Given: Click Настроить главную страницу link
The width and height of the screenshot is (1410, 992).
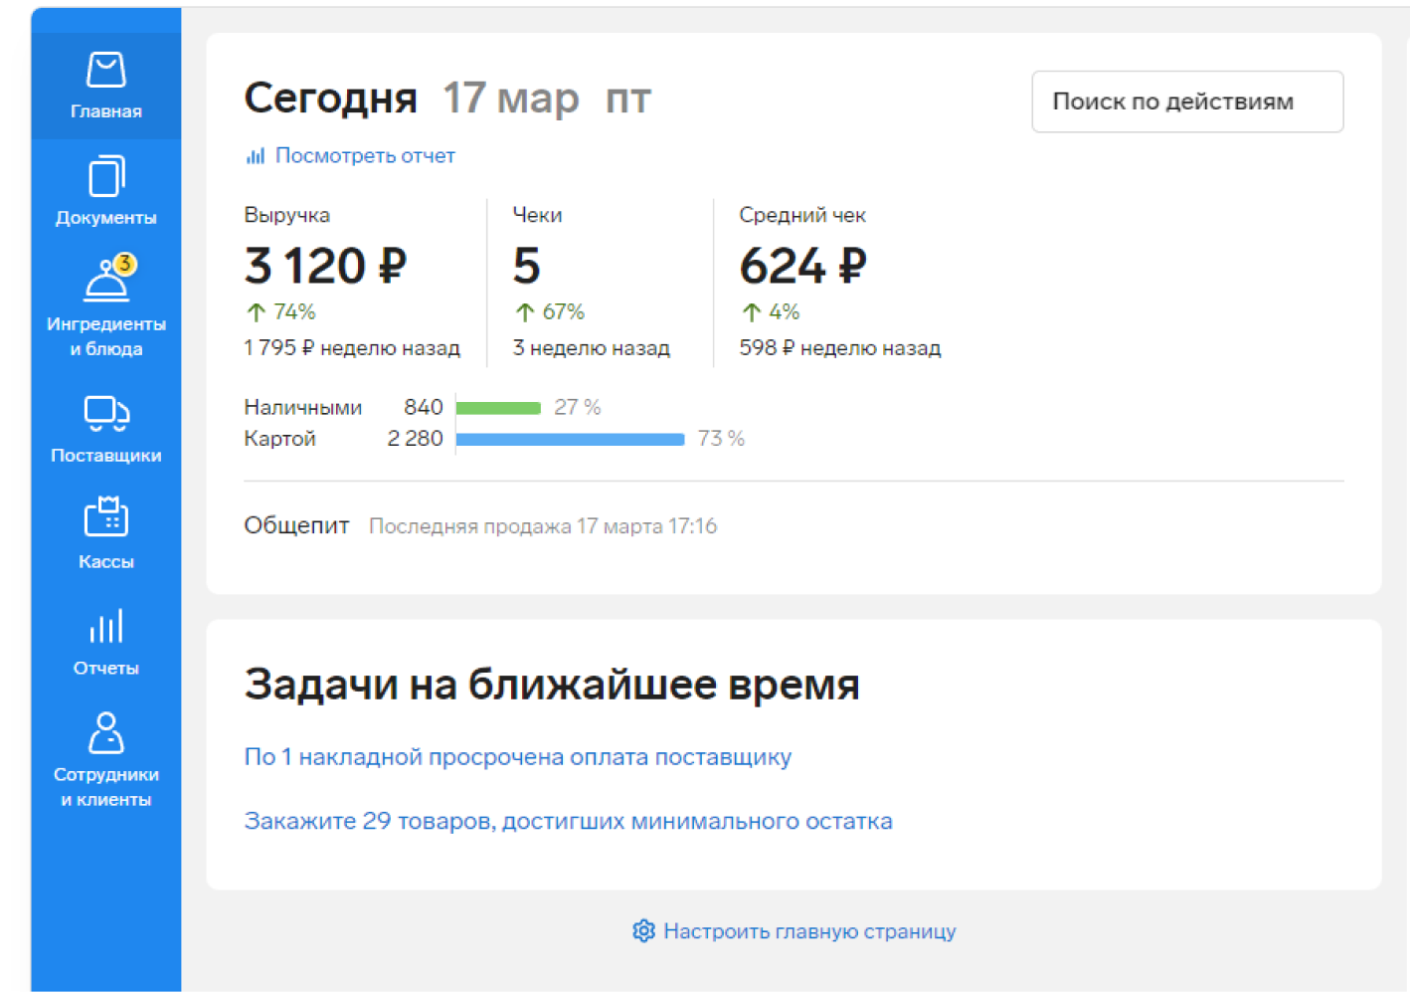Looking at the screenshot, I should point(809,931).
